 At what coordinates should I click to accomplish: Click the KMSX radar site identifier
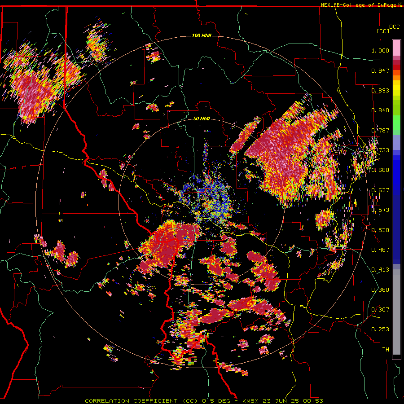click(x=251, y=401)
